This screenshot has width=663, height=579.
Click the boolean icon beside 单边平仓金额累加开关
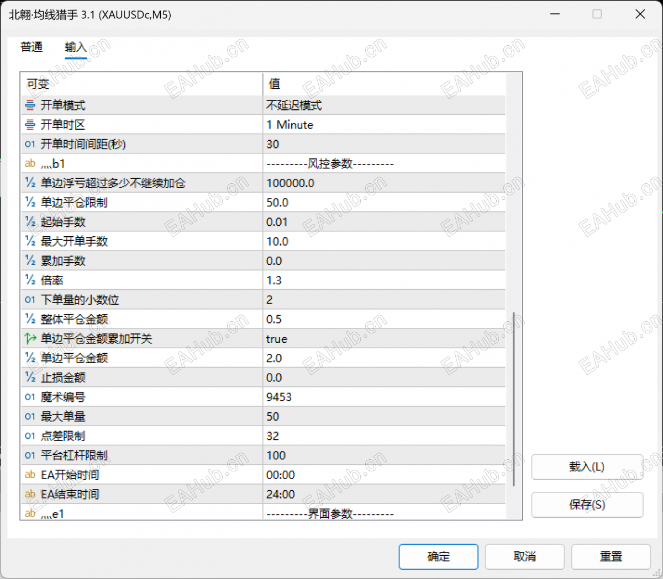coord(30,339)
